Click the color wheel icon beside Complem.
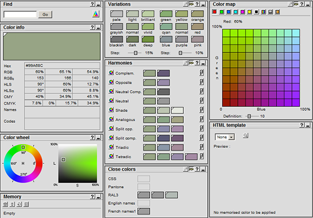The width and height of the screenshot is (313, 218). [x=111, y=73]
